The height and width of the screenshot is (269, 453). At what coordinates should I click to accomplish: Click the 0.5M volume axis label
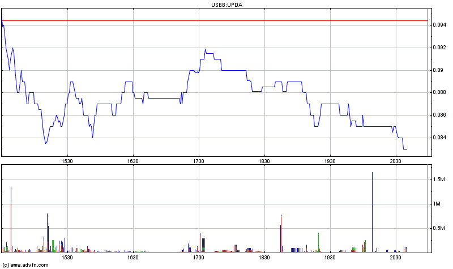pyautogui.click(x=439, y=228)
